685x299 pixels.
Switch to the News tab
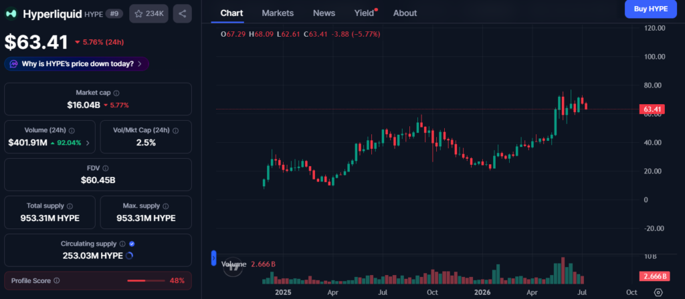point(324,13)
